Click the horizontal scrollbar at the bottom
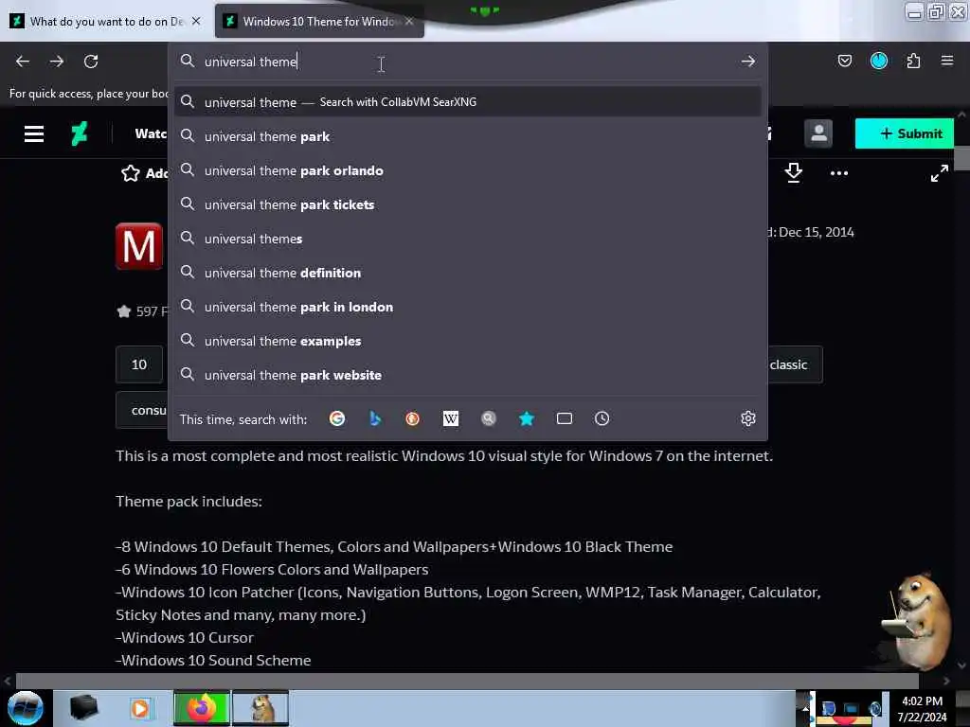 pyautogui.click(x=467, y=681)
